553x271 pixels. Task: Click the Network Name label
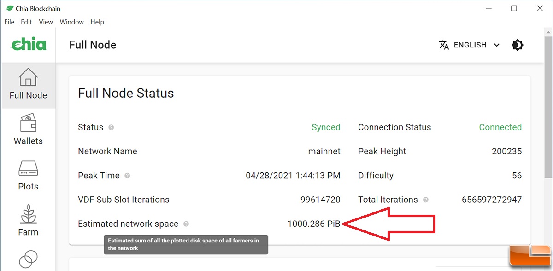point(107,151)
